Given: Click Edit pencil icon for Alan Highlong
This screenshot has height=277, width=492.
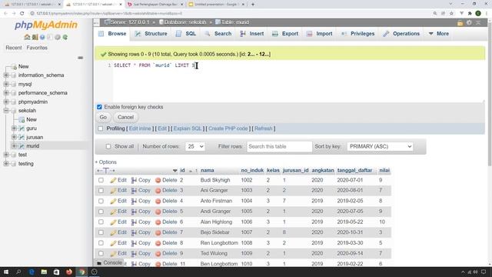Looking at the screenshot, I should coord(113,222).
